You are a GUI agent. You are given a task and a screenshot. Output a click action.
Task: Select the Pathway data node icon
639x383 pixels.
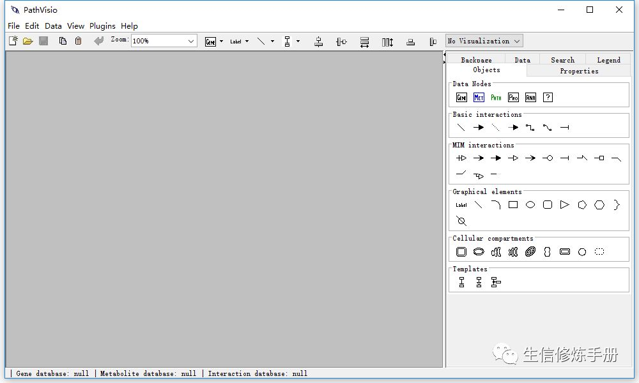(x=496, y=97)
